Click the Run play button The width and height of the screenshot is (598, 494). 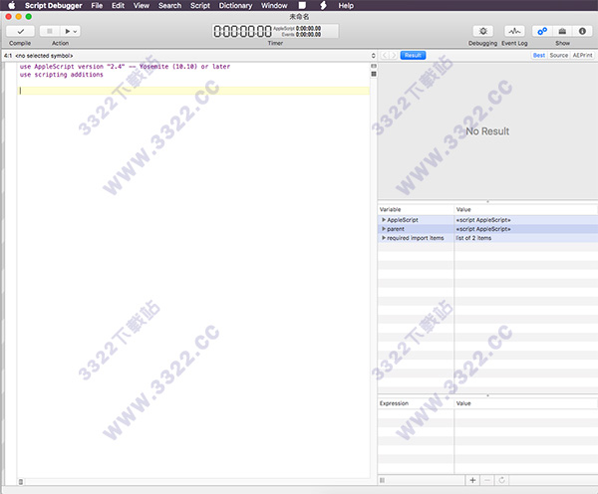pyautogui.click(x=67, y=31)
